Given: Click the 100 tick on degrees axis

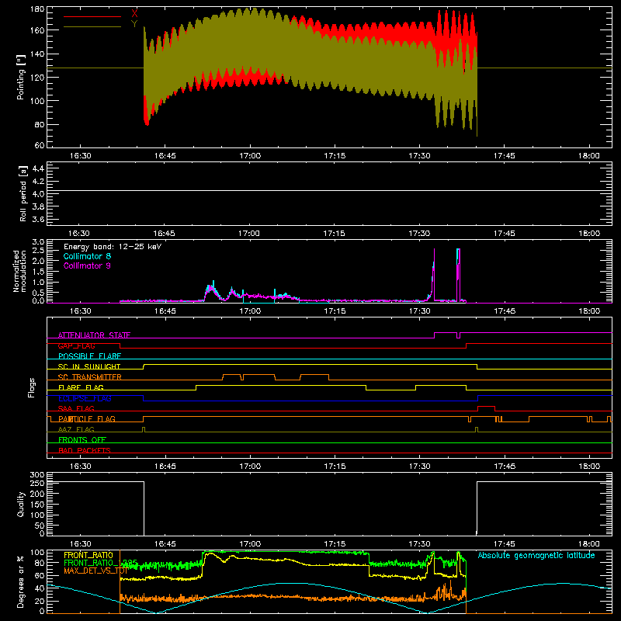Looking at the screenshot, I should [37, 553].
